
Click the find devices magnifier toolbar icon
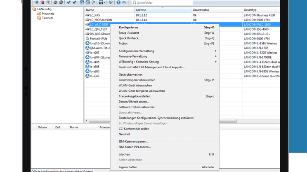[x=48, y=2]
